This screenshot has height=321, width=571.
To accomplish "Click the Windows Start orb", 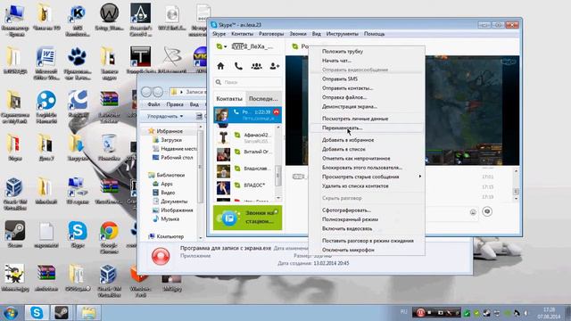I will pos(11,313).
